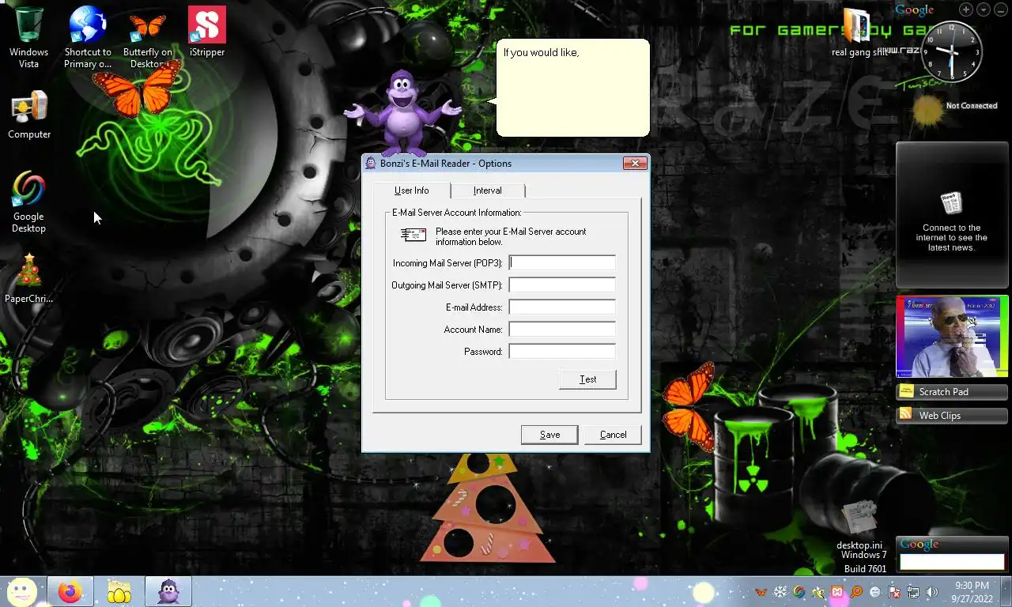Open the Google Desktop tray icon

click(x=799, y=592)
